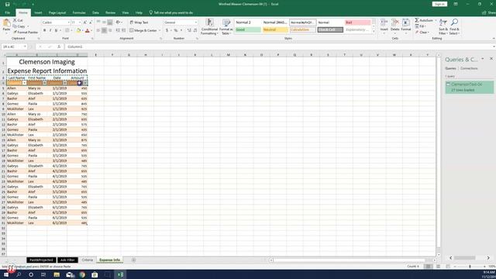Screen dimensions: 496x279
Task: Apply italic formatting
Action: (50, 31)
